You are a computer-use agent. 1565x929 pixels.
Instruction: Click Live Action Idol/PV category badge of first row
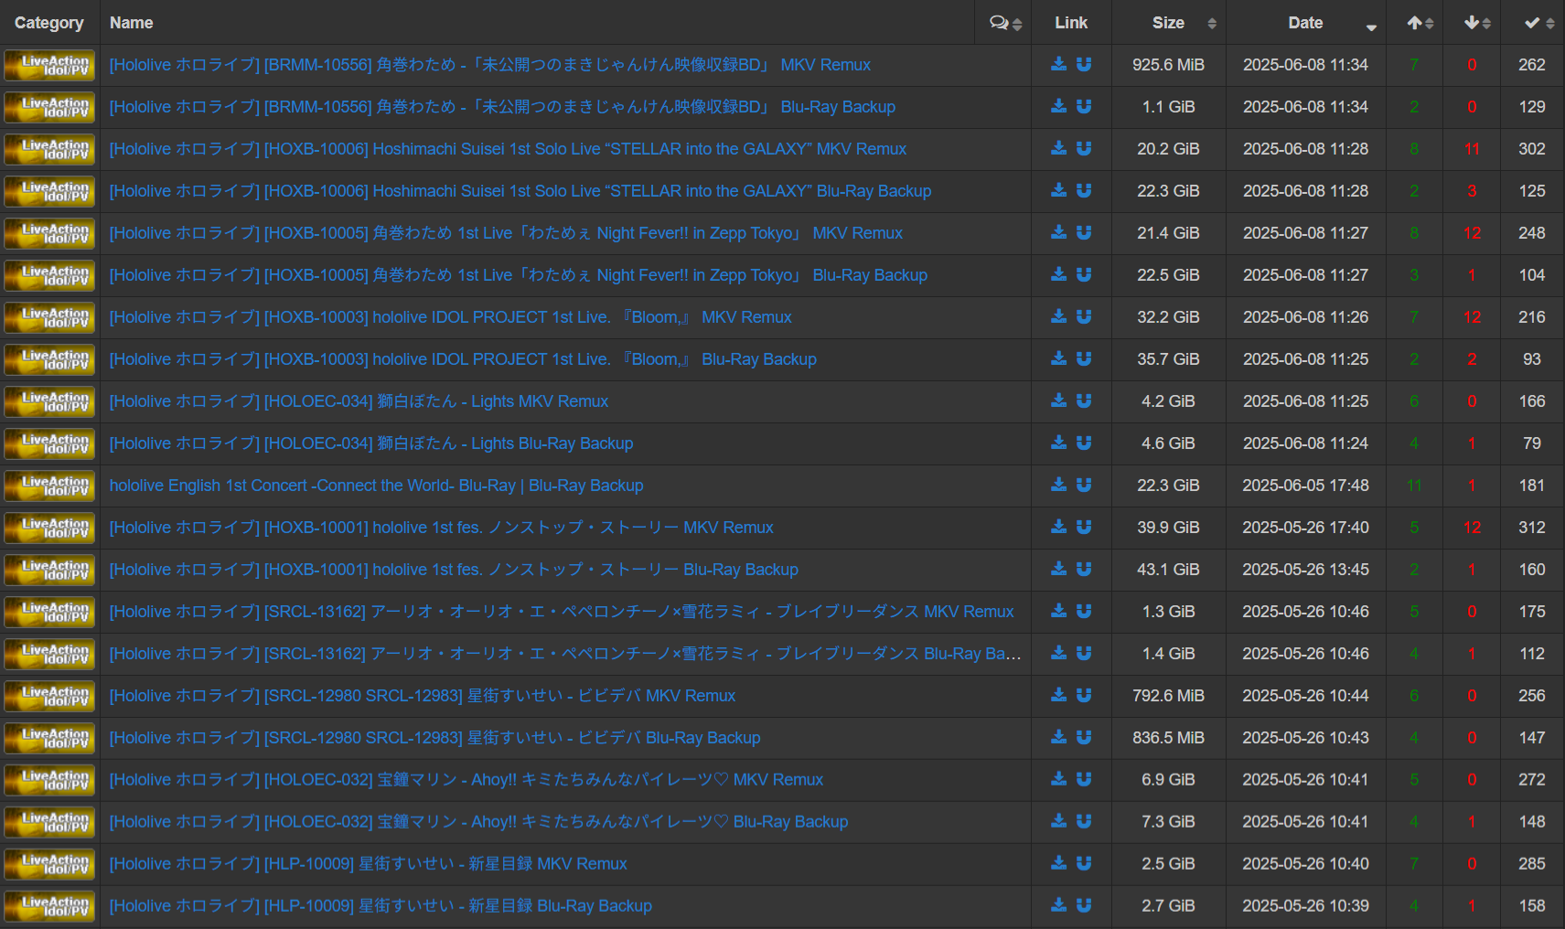(49, 65)
